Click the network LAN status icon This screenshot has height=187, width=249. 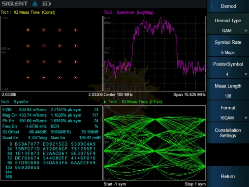[35, 4]
